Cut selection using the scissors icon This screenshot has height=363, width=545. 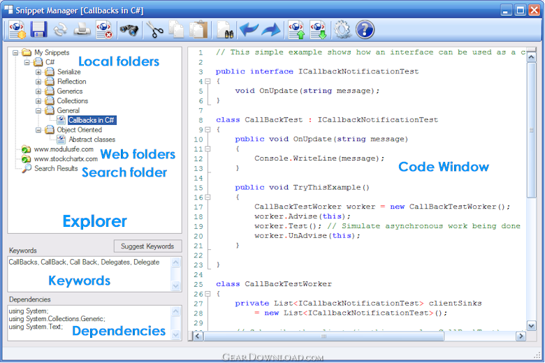(154, 29)
